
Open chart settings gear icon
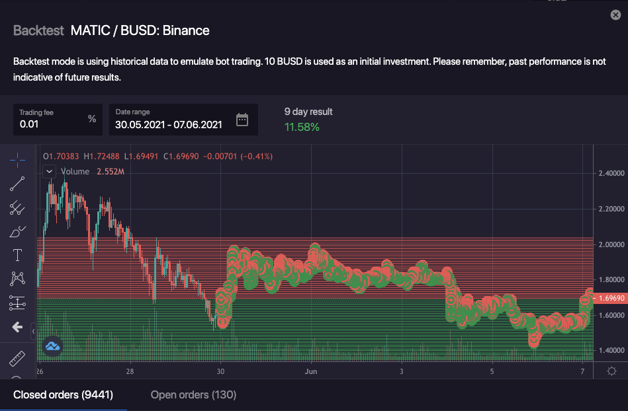coord(611,371)
